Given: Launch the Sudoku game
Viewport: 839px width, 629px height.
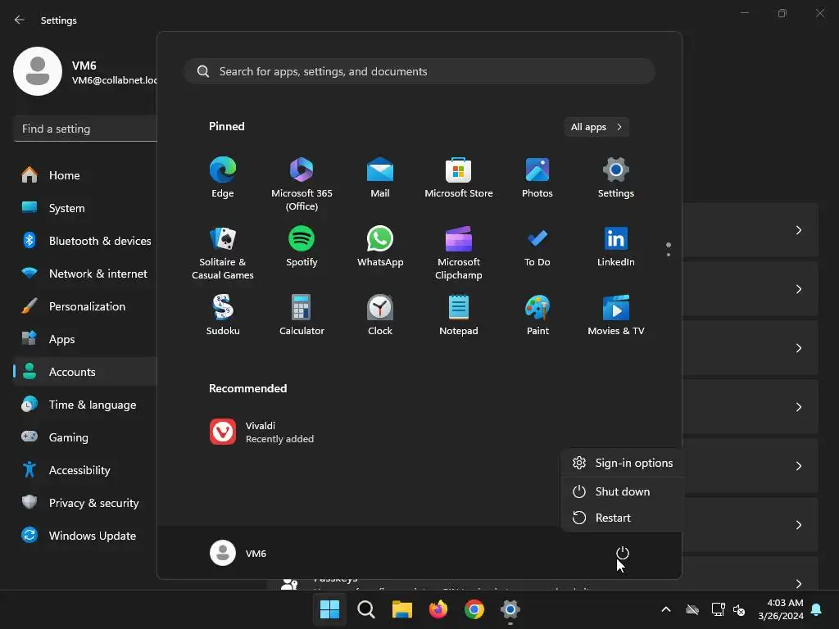Looking at the screenshot, I should (223, 315).
